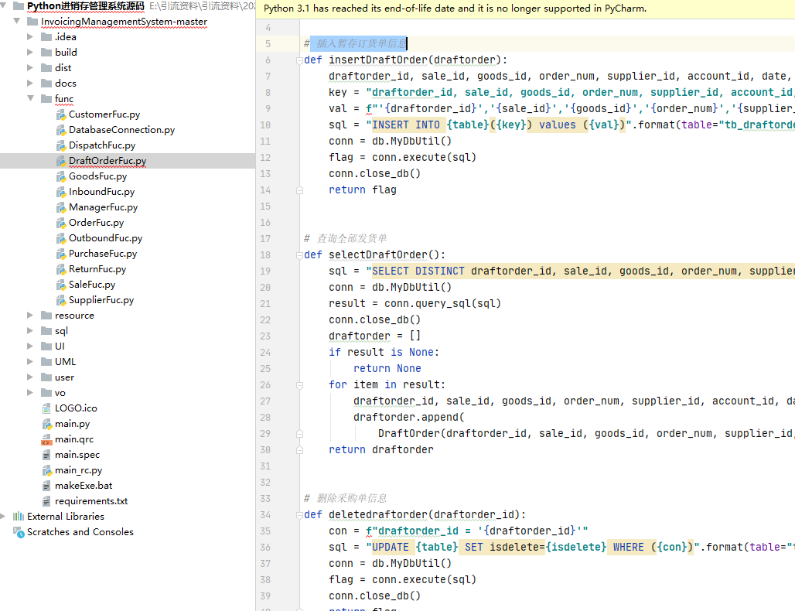Fold the selectDraftOrder function in gutter
Viewport: 795px width, 611px height.
299,255
